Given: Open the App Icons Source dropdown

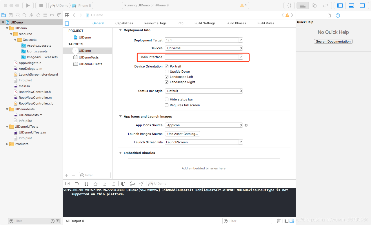Looking at the screenshot, I should click(204, 125).
